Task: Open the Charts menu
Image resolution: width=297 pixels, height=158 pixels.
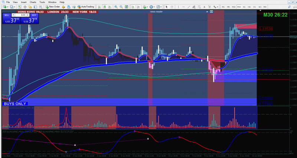Action: pyautogui.click(x=33, y=2)
